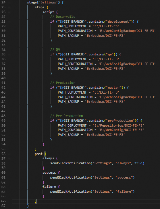The height and width of the screenshot is (209, 160).
Task: Fold the steps block at line 25
Action: (x=9, y=7)
